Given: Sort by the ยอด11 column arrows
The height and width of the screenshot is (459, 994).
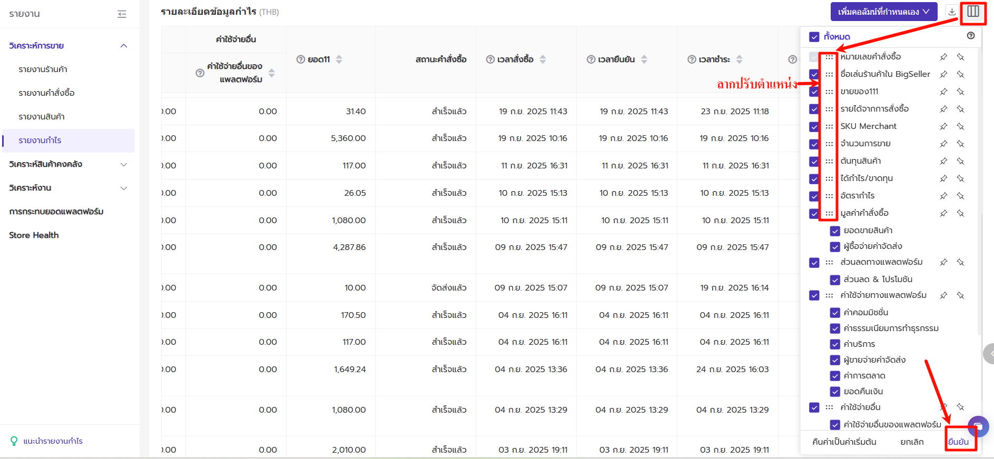Looking at the screenshot, I should [339, 59].
